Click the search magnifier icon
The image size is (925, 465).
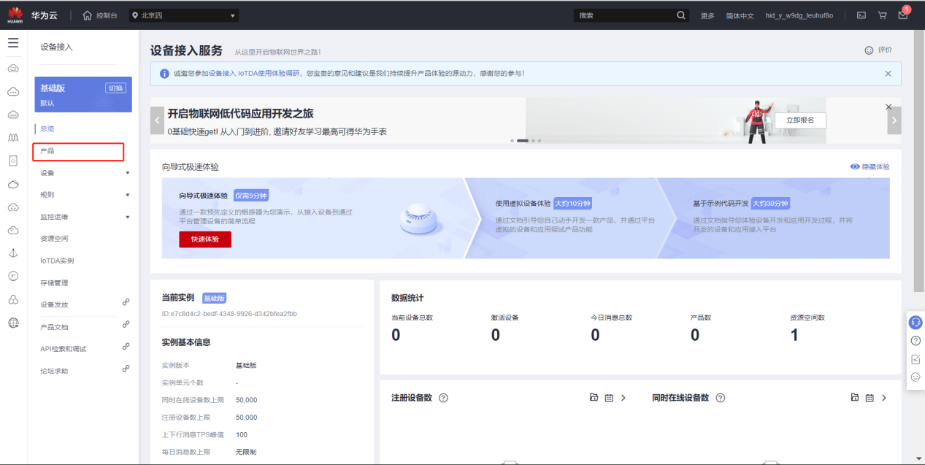[x=681, y=15]
